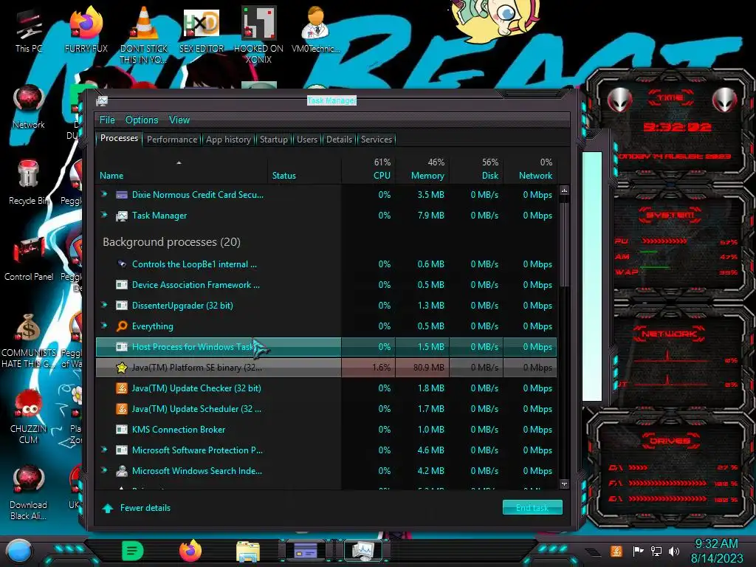The width and height of the screenshot is (756, 567).
Task: Collapse view with Fewer details arrow
Action: click(108, 508)
